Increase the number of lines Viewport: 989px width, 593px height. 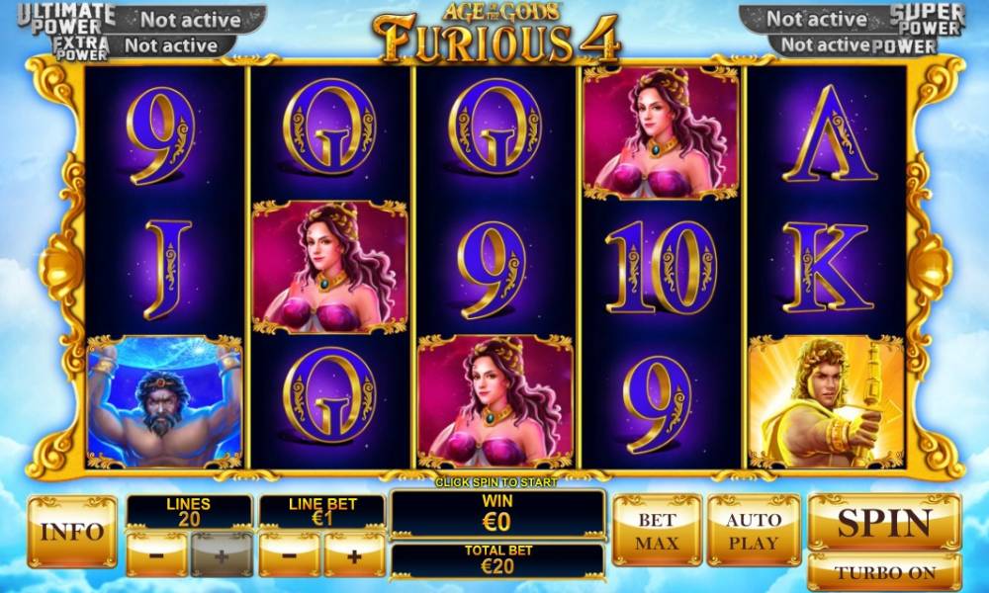tap(222, 555)
